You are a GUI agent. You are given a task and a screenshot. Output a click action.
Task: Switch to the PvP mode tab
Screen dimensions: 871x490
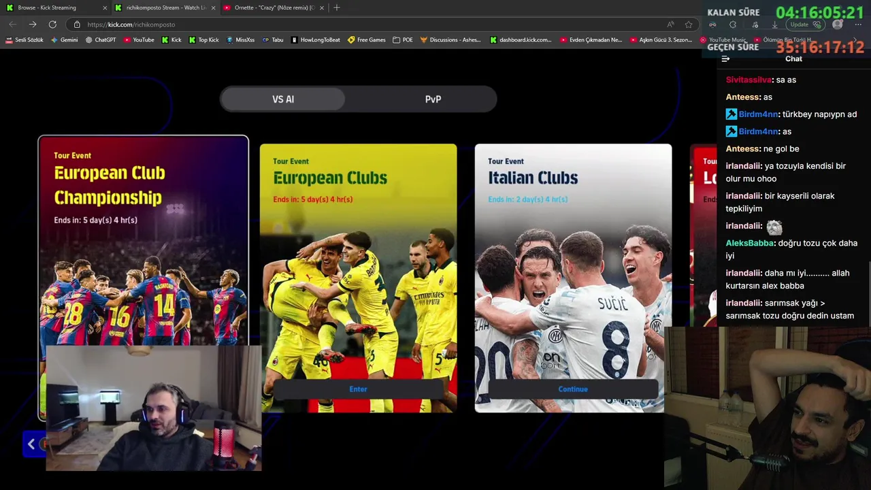click(x=433, y=99)
